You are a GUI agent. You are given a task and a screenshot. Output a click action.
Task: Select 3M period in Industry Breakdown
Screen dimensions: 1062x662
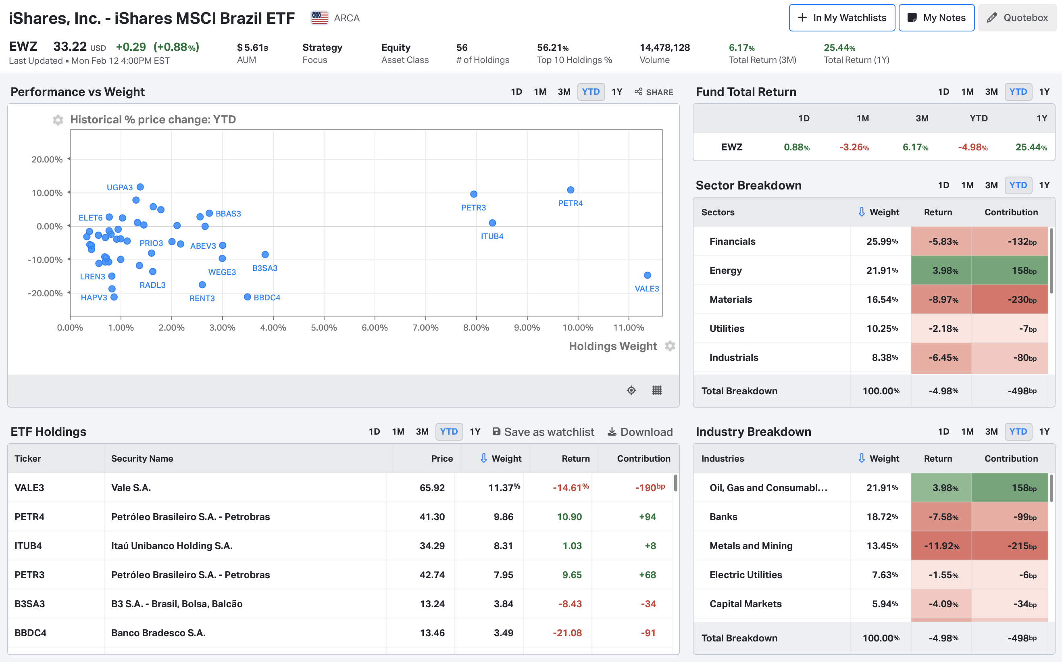click(x=991, y=432)
